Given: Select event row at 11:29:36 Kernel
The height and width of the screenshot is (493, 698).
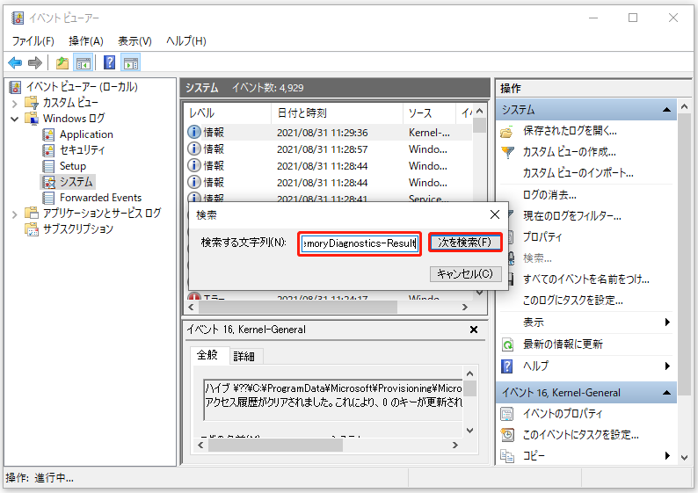Looking at the screenshot, I should (329, 133).
